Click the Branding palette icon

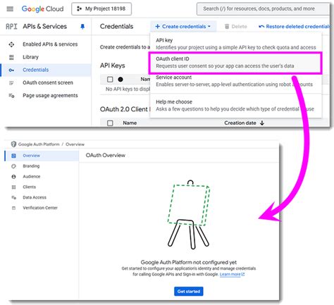[x=13, y=166]
